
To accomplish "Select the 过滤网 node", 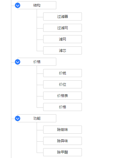I will point(63,28).
